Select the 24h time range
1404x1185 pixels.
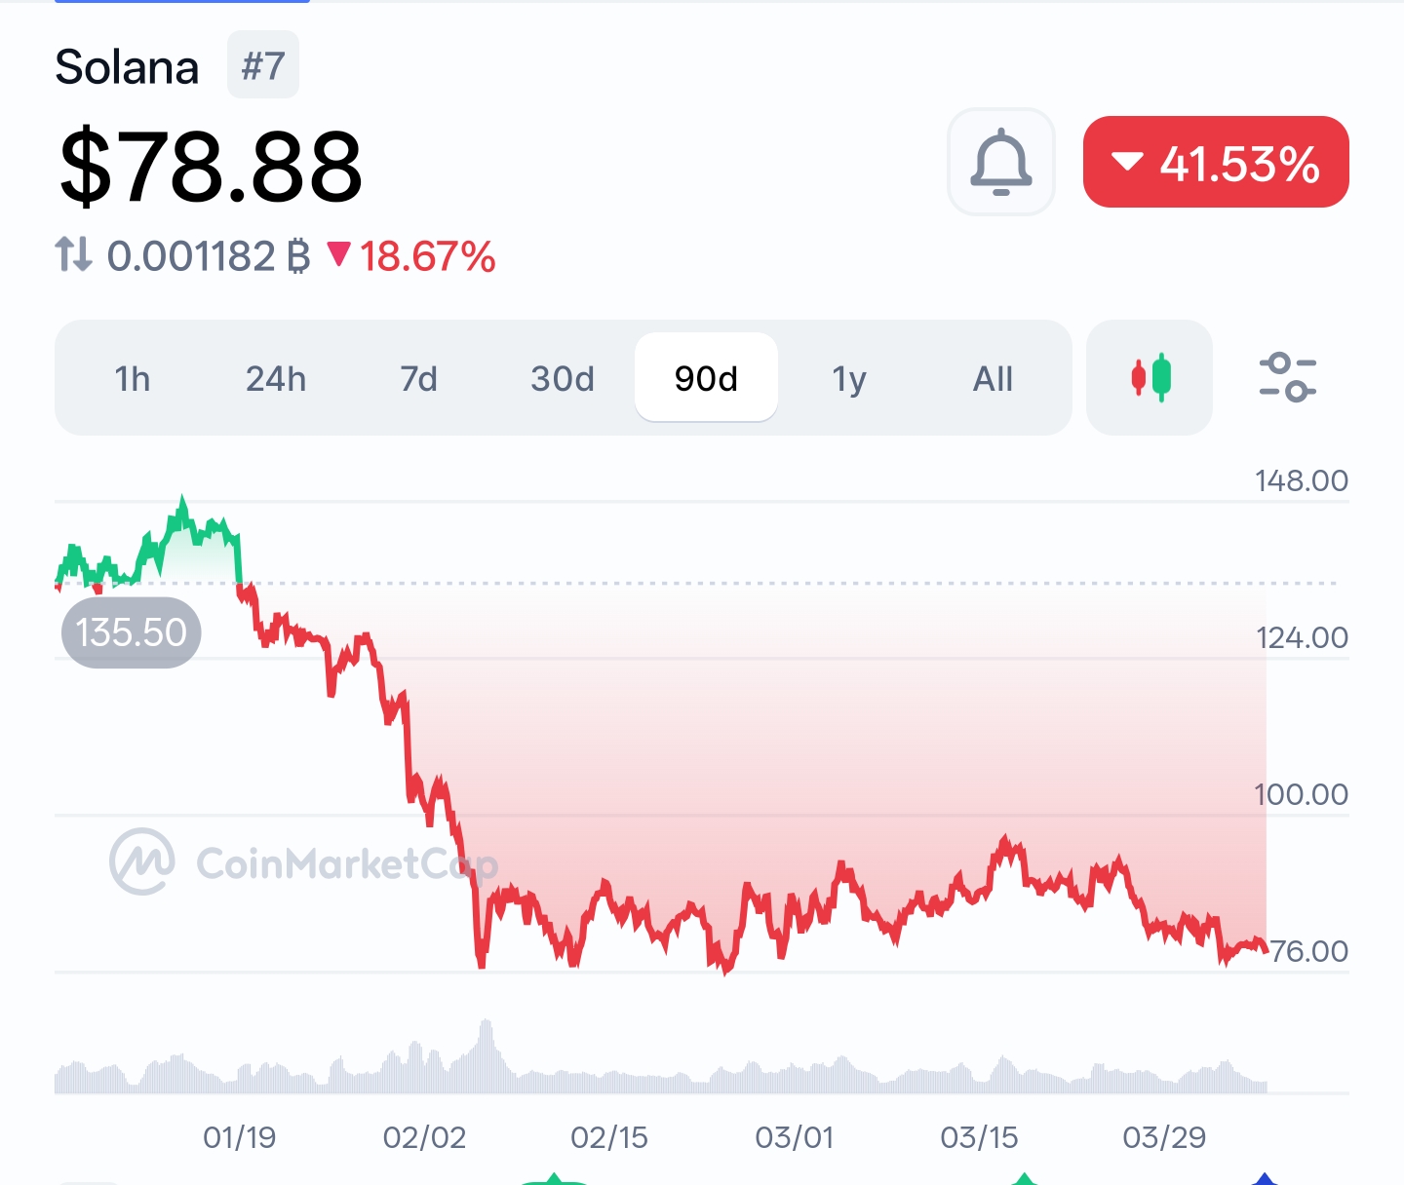pos(276,378)
